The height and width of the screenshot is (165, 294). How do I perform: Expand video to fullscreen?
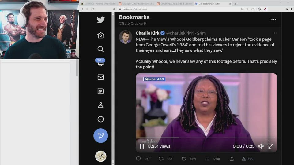(x=271, y=146)
